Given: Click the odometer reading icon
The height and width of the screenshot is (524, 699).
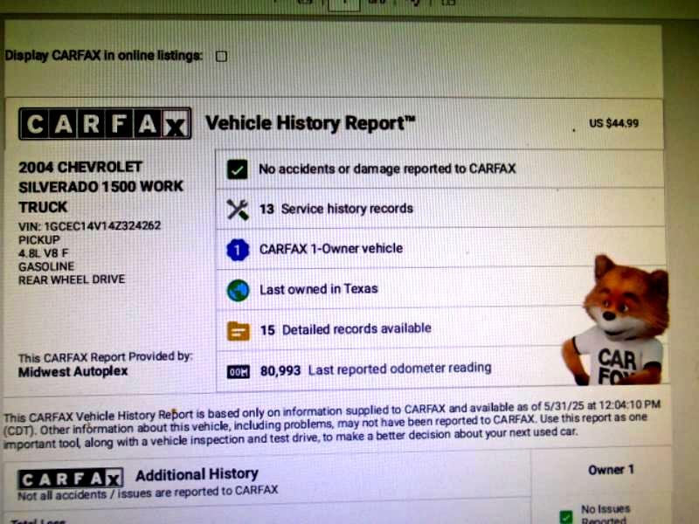Looking at the screenshot, I should point(238,372).
